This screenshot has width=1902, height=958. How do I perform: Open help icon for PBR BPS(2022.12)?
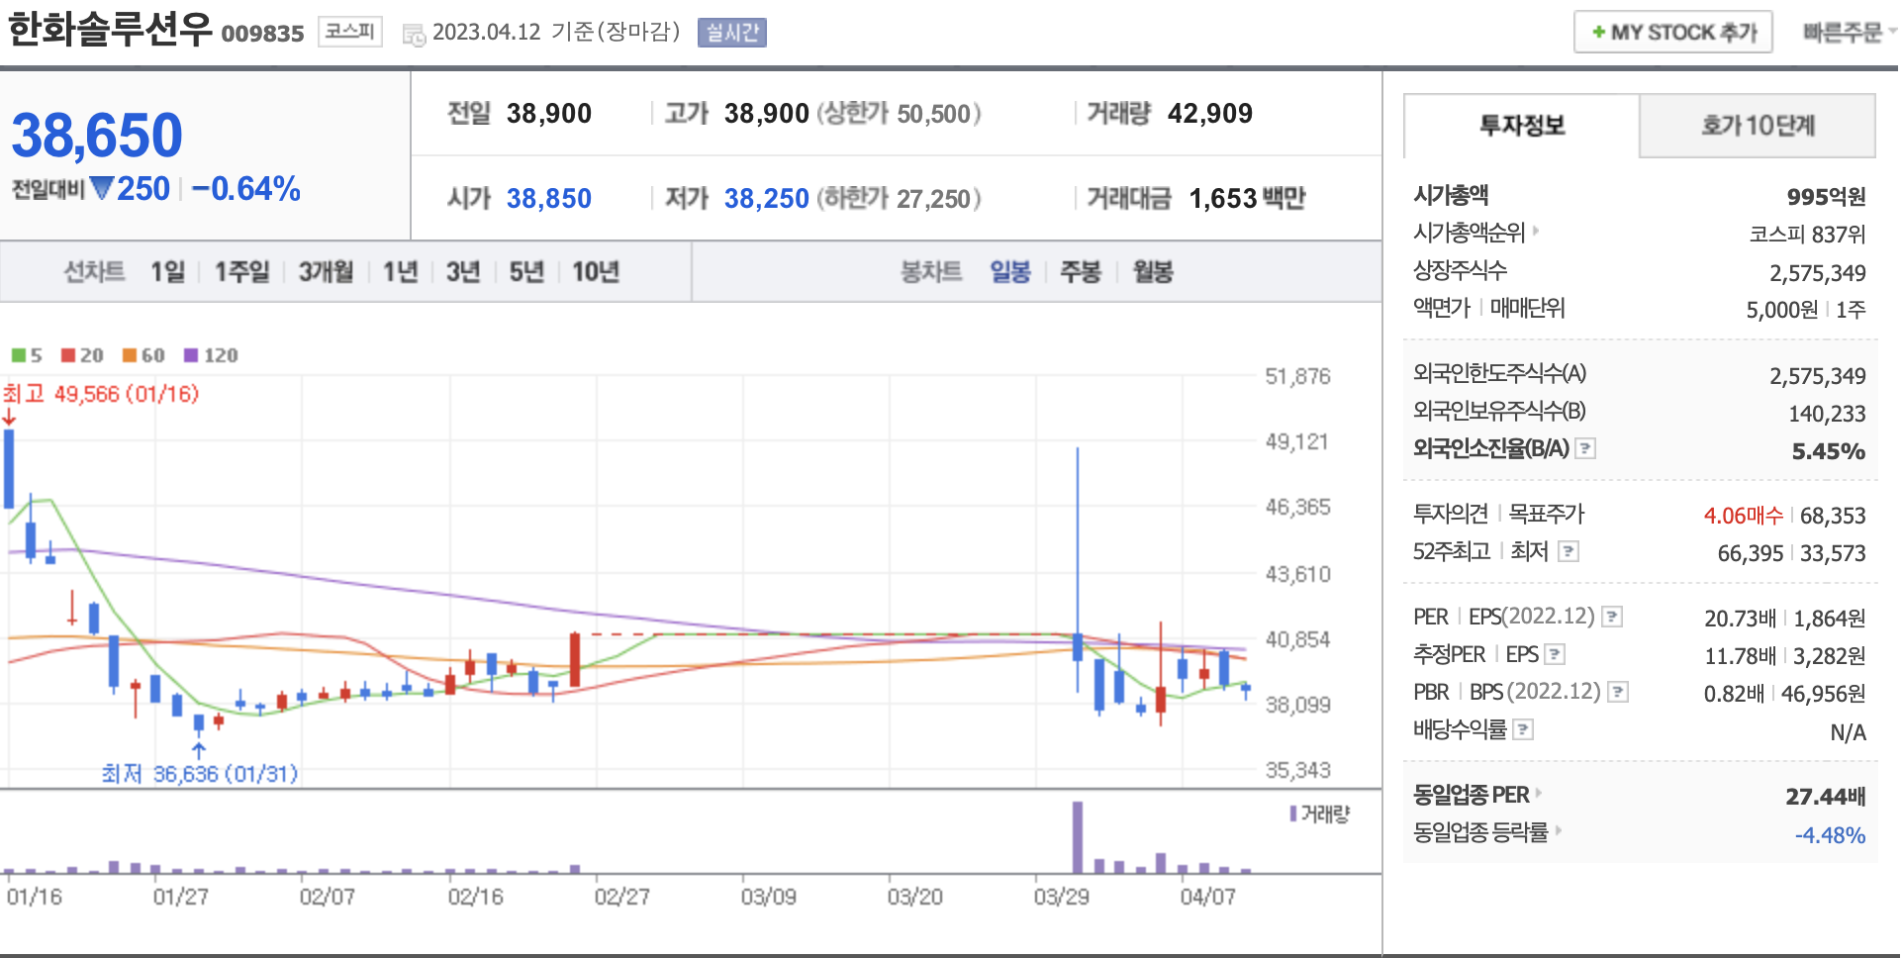tap(1618, 692)
